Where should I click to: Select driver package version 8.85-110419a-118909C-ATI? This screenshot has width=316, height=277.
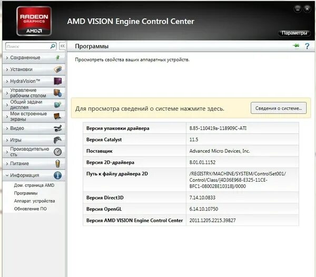click(x=218, y=128)
